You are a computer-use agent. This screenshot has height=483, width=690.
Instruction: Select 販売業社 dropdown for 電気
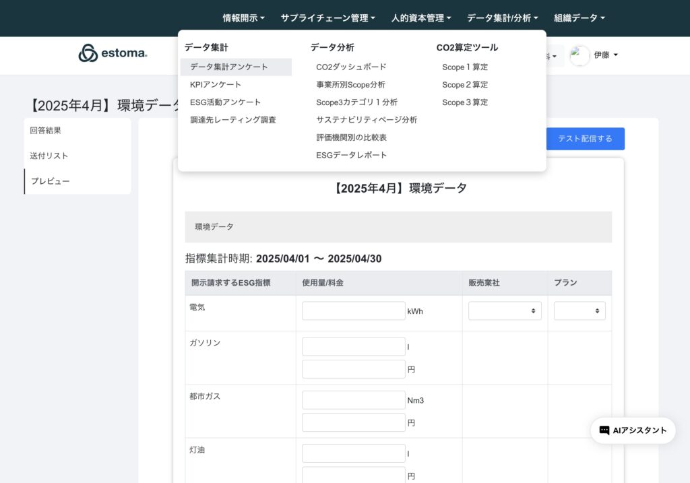[x=505, y=311]
